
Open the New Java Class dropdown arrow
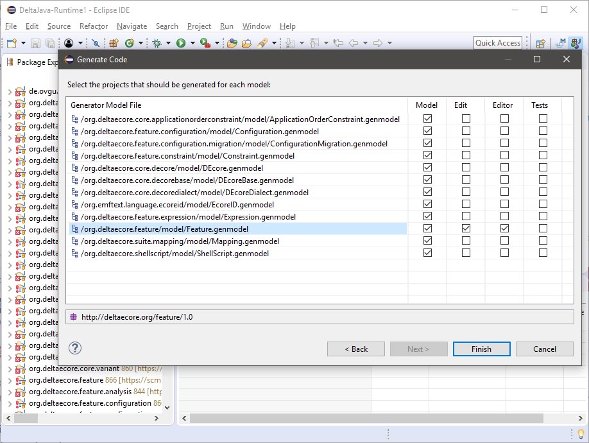141,43
